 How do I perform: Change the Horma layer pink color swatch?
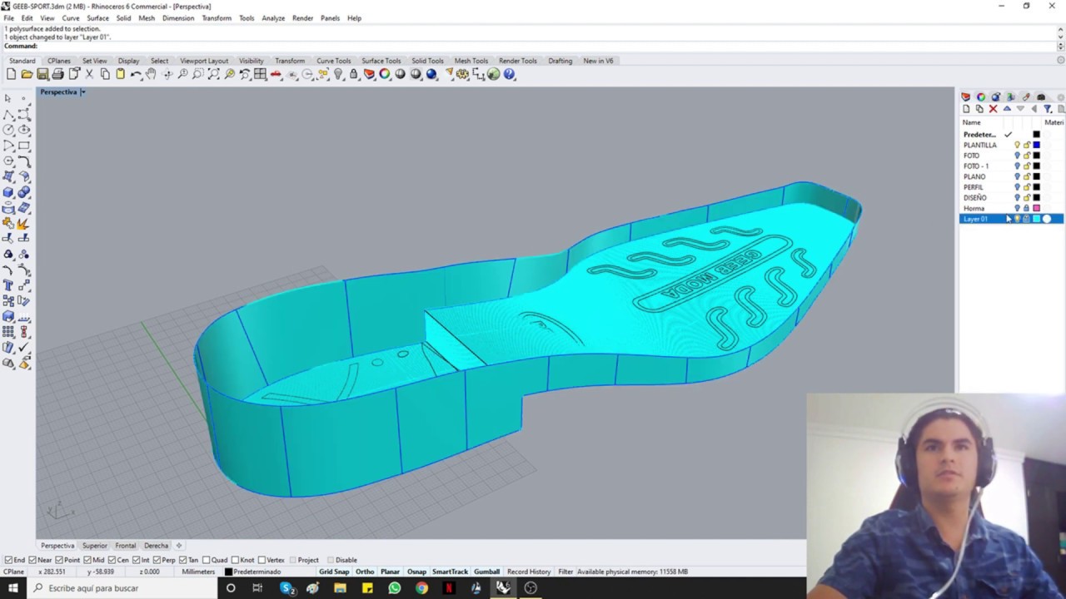point(1036,208)
